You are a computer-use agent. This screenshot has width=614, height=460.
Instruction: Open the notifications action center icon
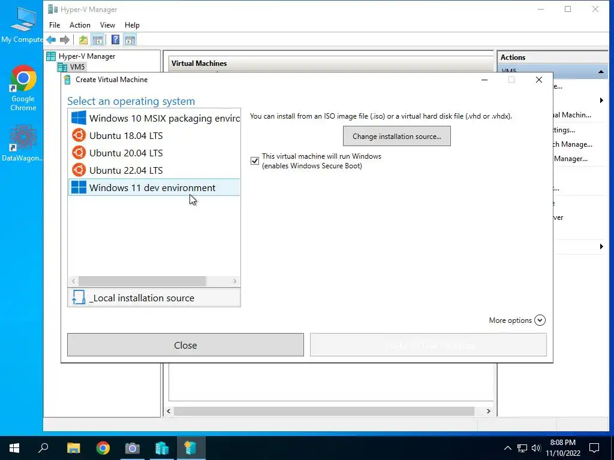pyautogui.click(x=594, y=448)
